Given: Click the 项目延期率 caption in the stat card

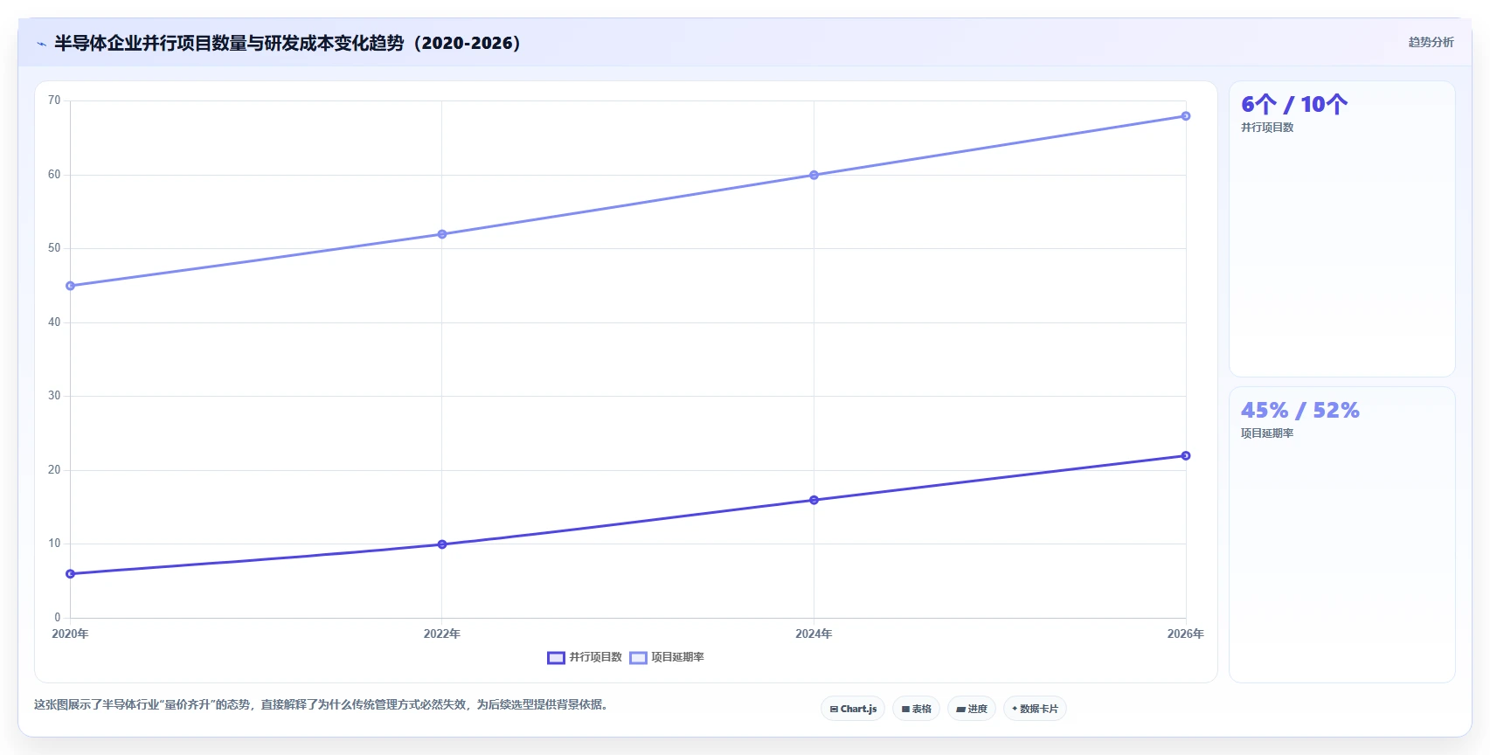Looking at the screenshot, I should (x=1267, y=433).
